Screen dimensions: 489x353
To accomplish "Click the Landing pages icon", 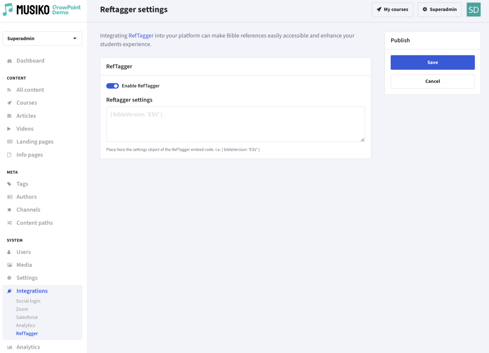I will click(10, 142).
